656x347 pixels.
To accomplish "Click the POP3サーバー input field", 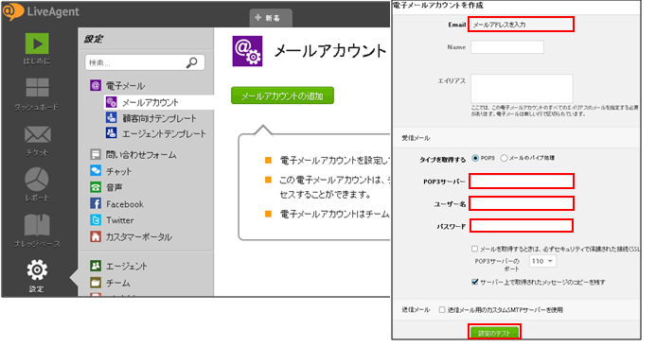I will pos(522,182).
